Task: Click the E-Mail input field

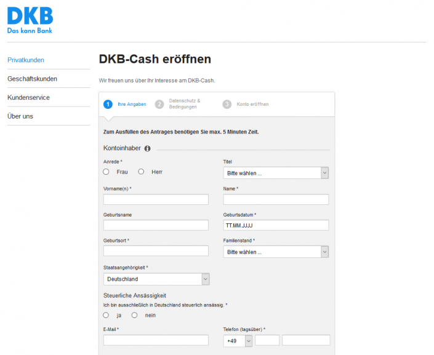Action: point(156,340)
